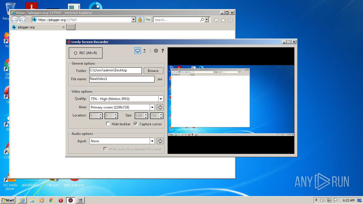The height and width of the screenshot is (204, 363).
Task: Click the 6:22 AM clock
Action: [x=349, y=200]
